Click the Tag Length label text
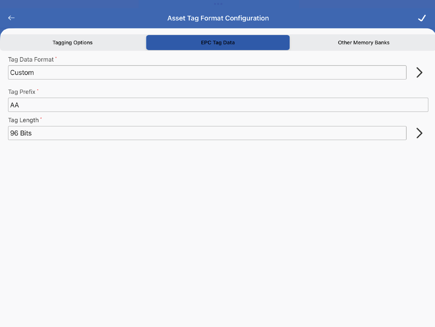The width and height of the screenshot is (435, 327). [x=23, y=120]
